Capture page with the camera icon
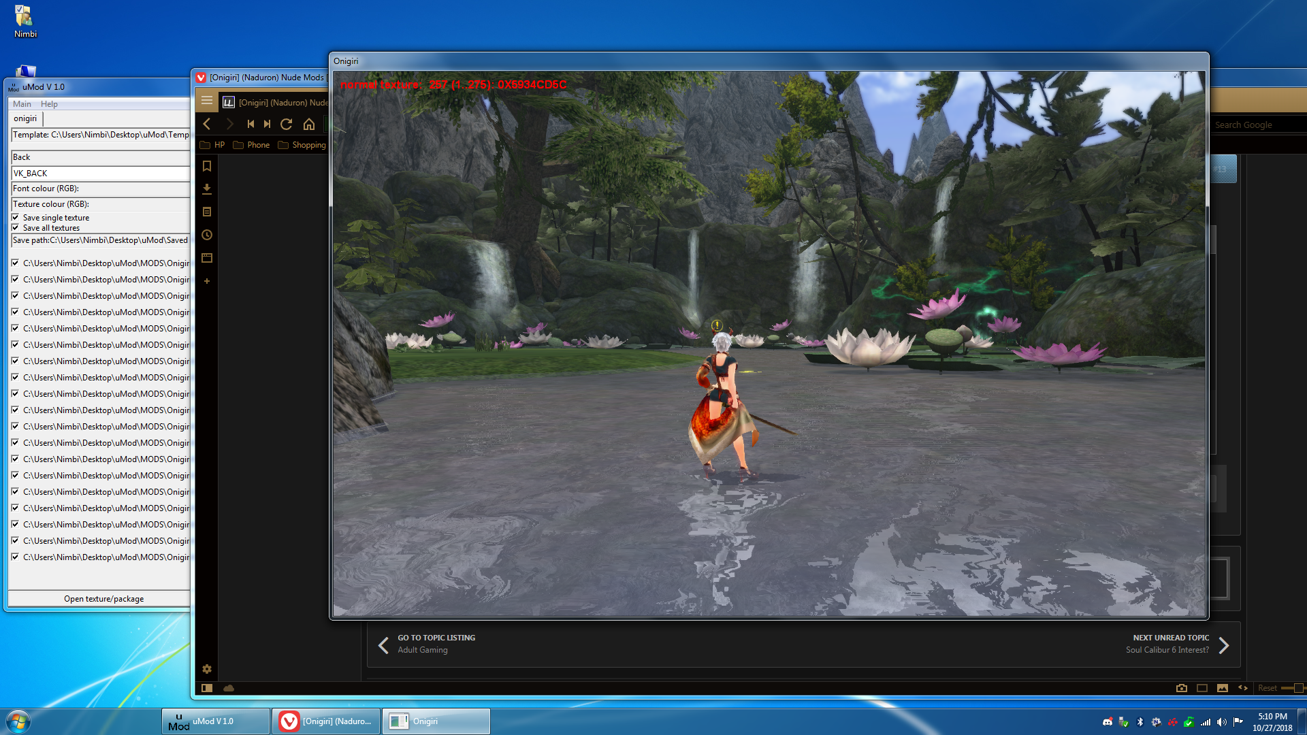Image resolution: width=1307 pixels, height=735 pixels. (x=1182, y=688)
